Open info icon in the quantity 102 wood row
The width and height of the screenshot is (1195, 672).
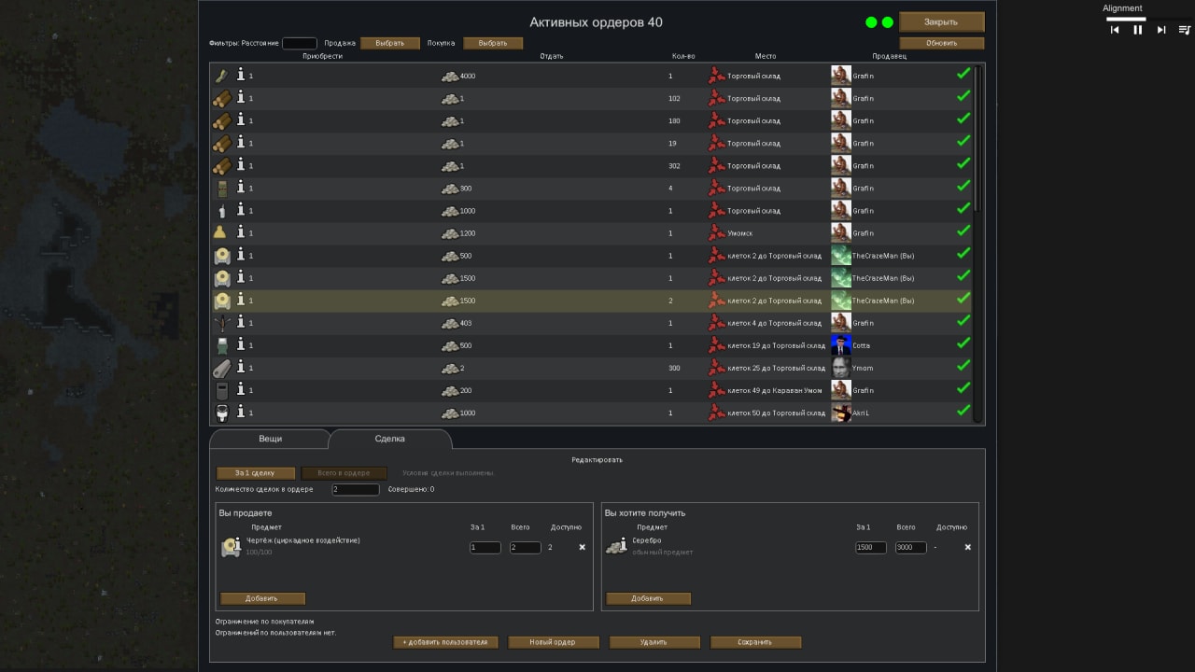click(x=241, y=97)
